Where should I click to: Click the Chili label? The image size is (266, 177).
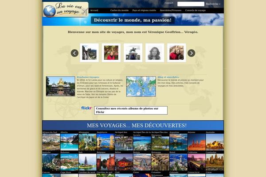point(117,173)
